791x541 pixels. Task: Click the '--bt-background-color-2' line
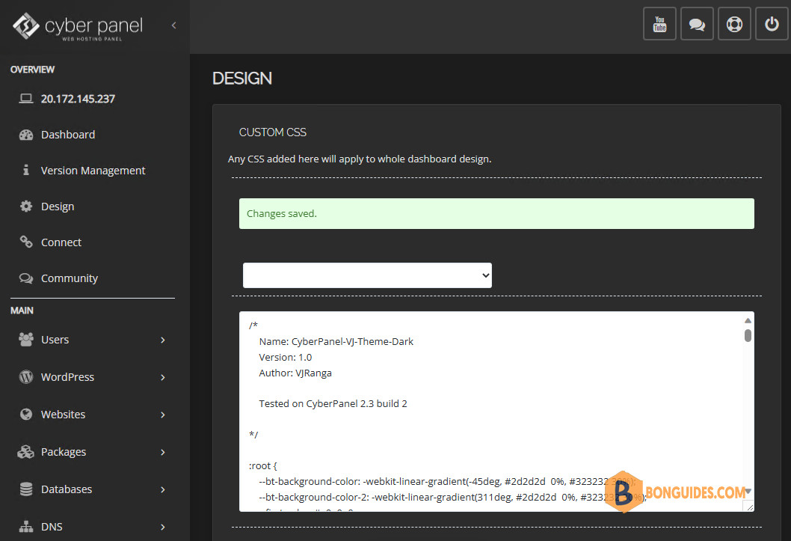point(452,497)
